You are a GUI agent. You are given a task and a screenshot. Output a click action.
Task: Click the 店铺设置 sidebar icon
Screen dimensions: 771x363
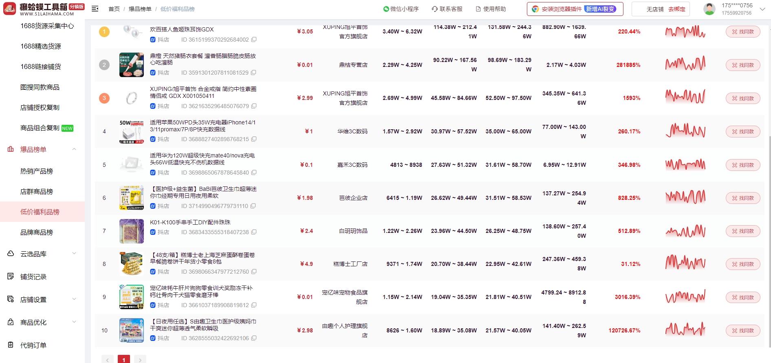(x=11, y=299)
